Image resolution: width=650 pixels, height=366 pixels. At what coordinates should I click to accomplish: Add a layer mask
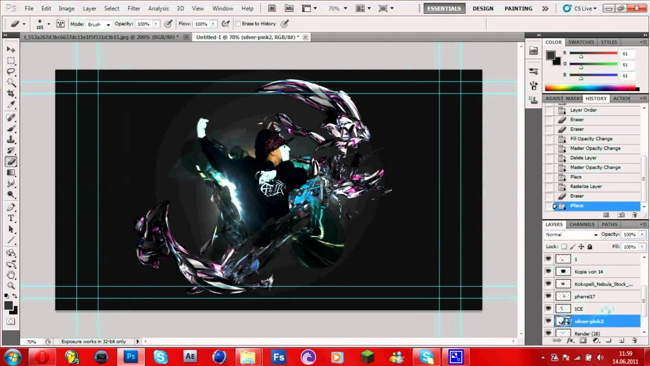pyautogui.click(x=583, y=341)
